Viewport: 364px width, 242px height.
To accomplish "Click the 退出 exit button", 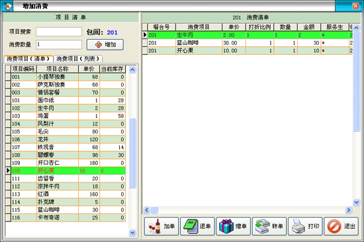I will (x=341, y=226).
